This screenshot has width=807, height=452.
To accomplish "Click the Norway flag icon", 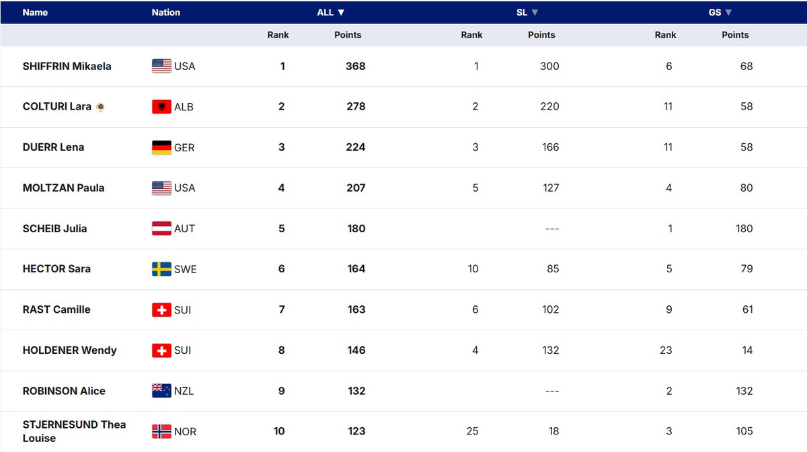I will 161,431.
